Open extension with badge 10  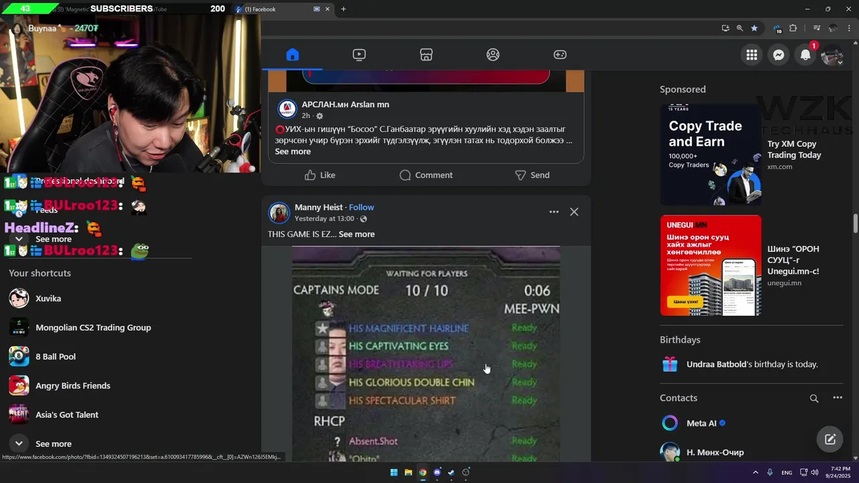778,28
